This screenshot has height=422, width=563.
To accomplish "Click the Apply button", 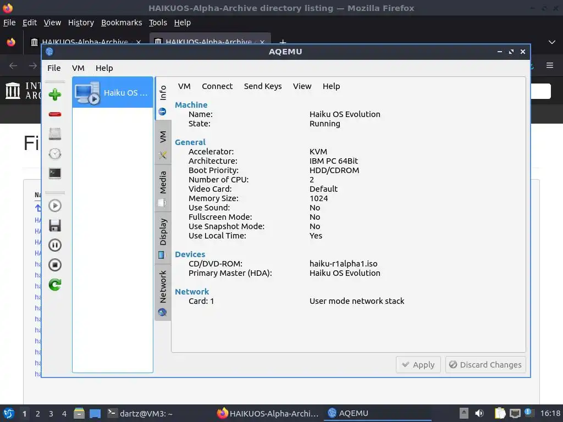I will (x=418, y=365).
